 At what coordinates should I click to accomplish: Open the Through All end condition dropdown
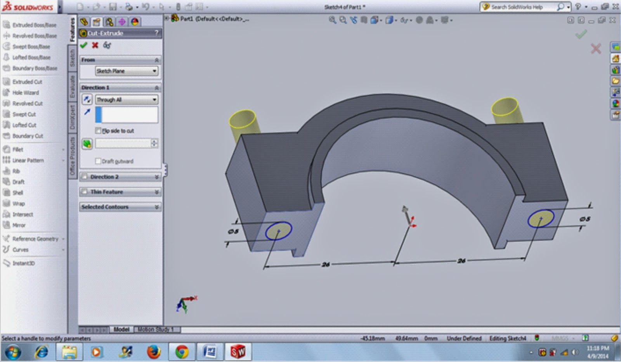pos(154,100)
